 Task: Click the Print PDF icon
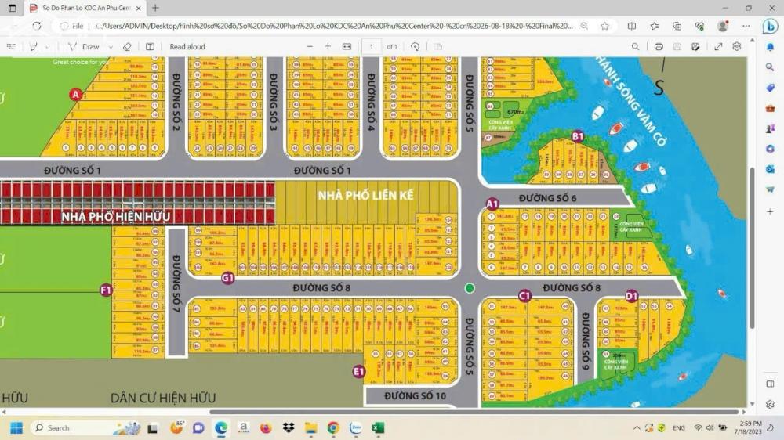pos(659,47)
